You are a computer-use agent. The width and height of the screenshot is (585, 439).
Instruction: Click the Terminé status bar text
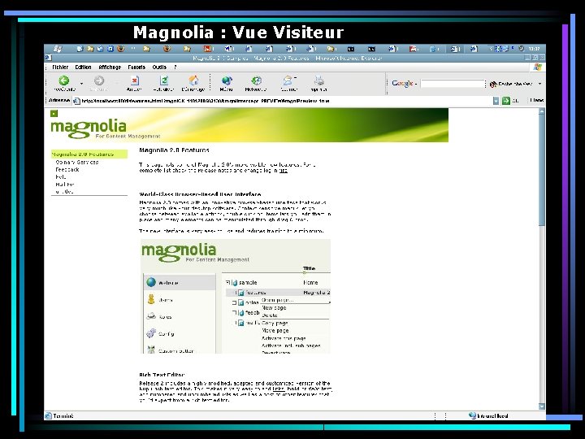coord(63,416)
